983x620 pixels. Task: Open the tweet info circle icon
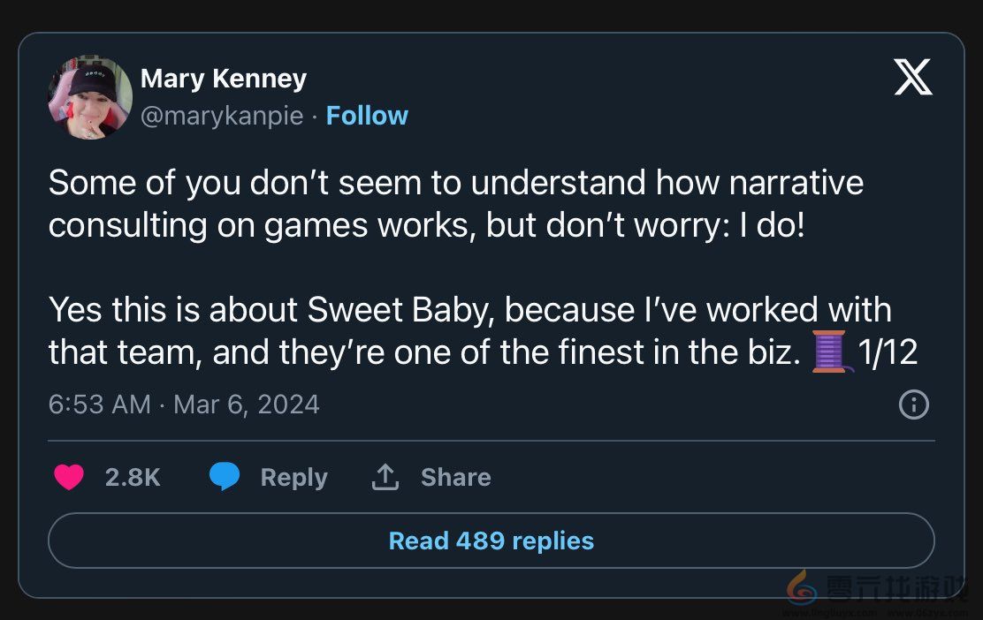913,405
